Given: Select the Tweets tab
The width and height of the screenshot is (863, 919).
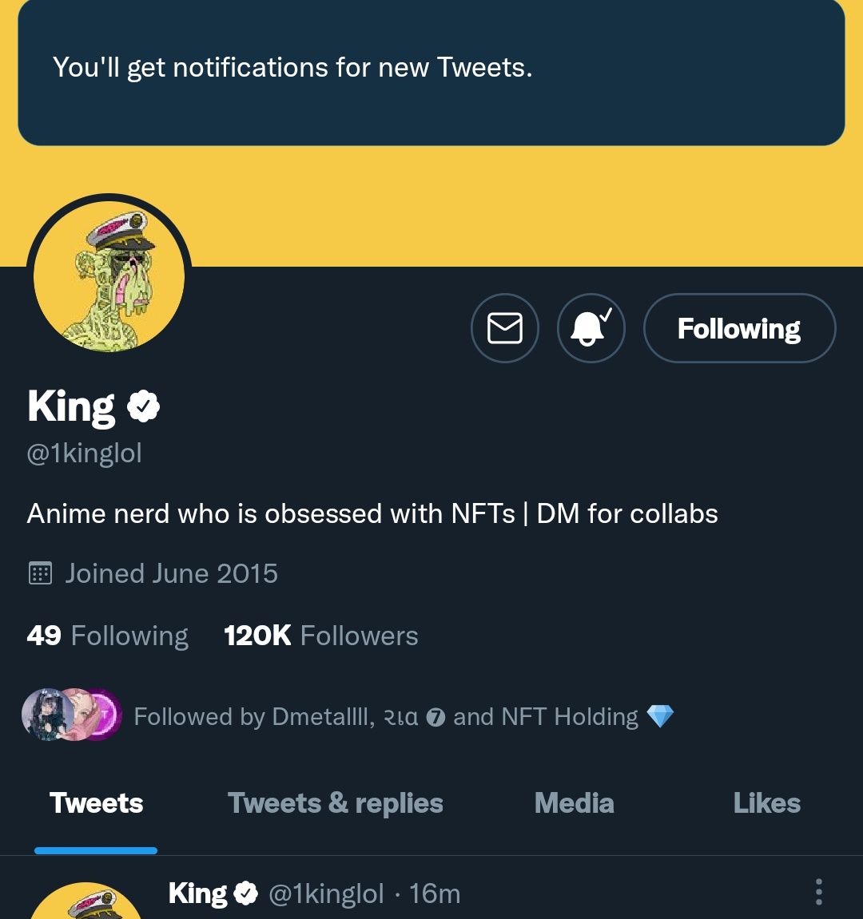Looking at the screenshot, I should coord(96,803).
